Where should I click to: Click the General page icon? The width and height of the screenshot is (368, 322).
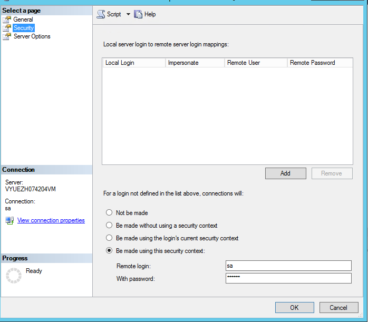[7, 19]
